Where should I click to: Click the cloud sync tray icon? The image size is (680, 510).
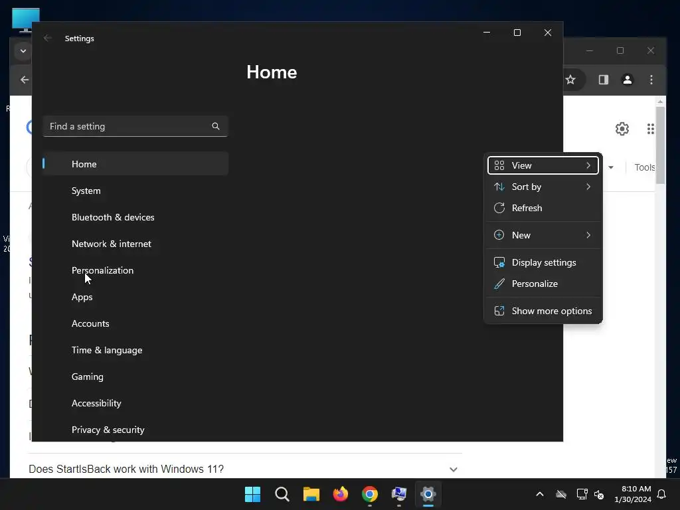(561, 494)
